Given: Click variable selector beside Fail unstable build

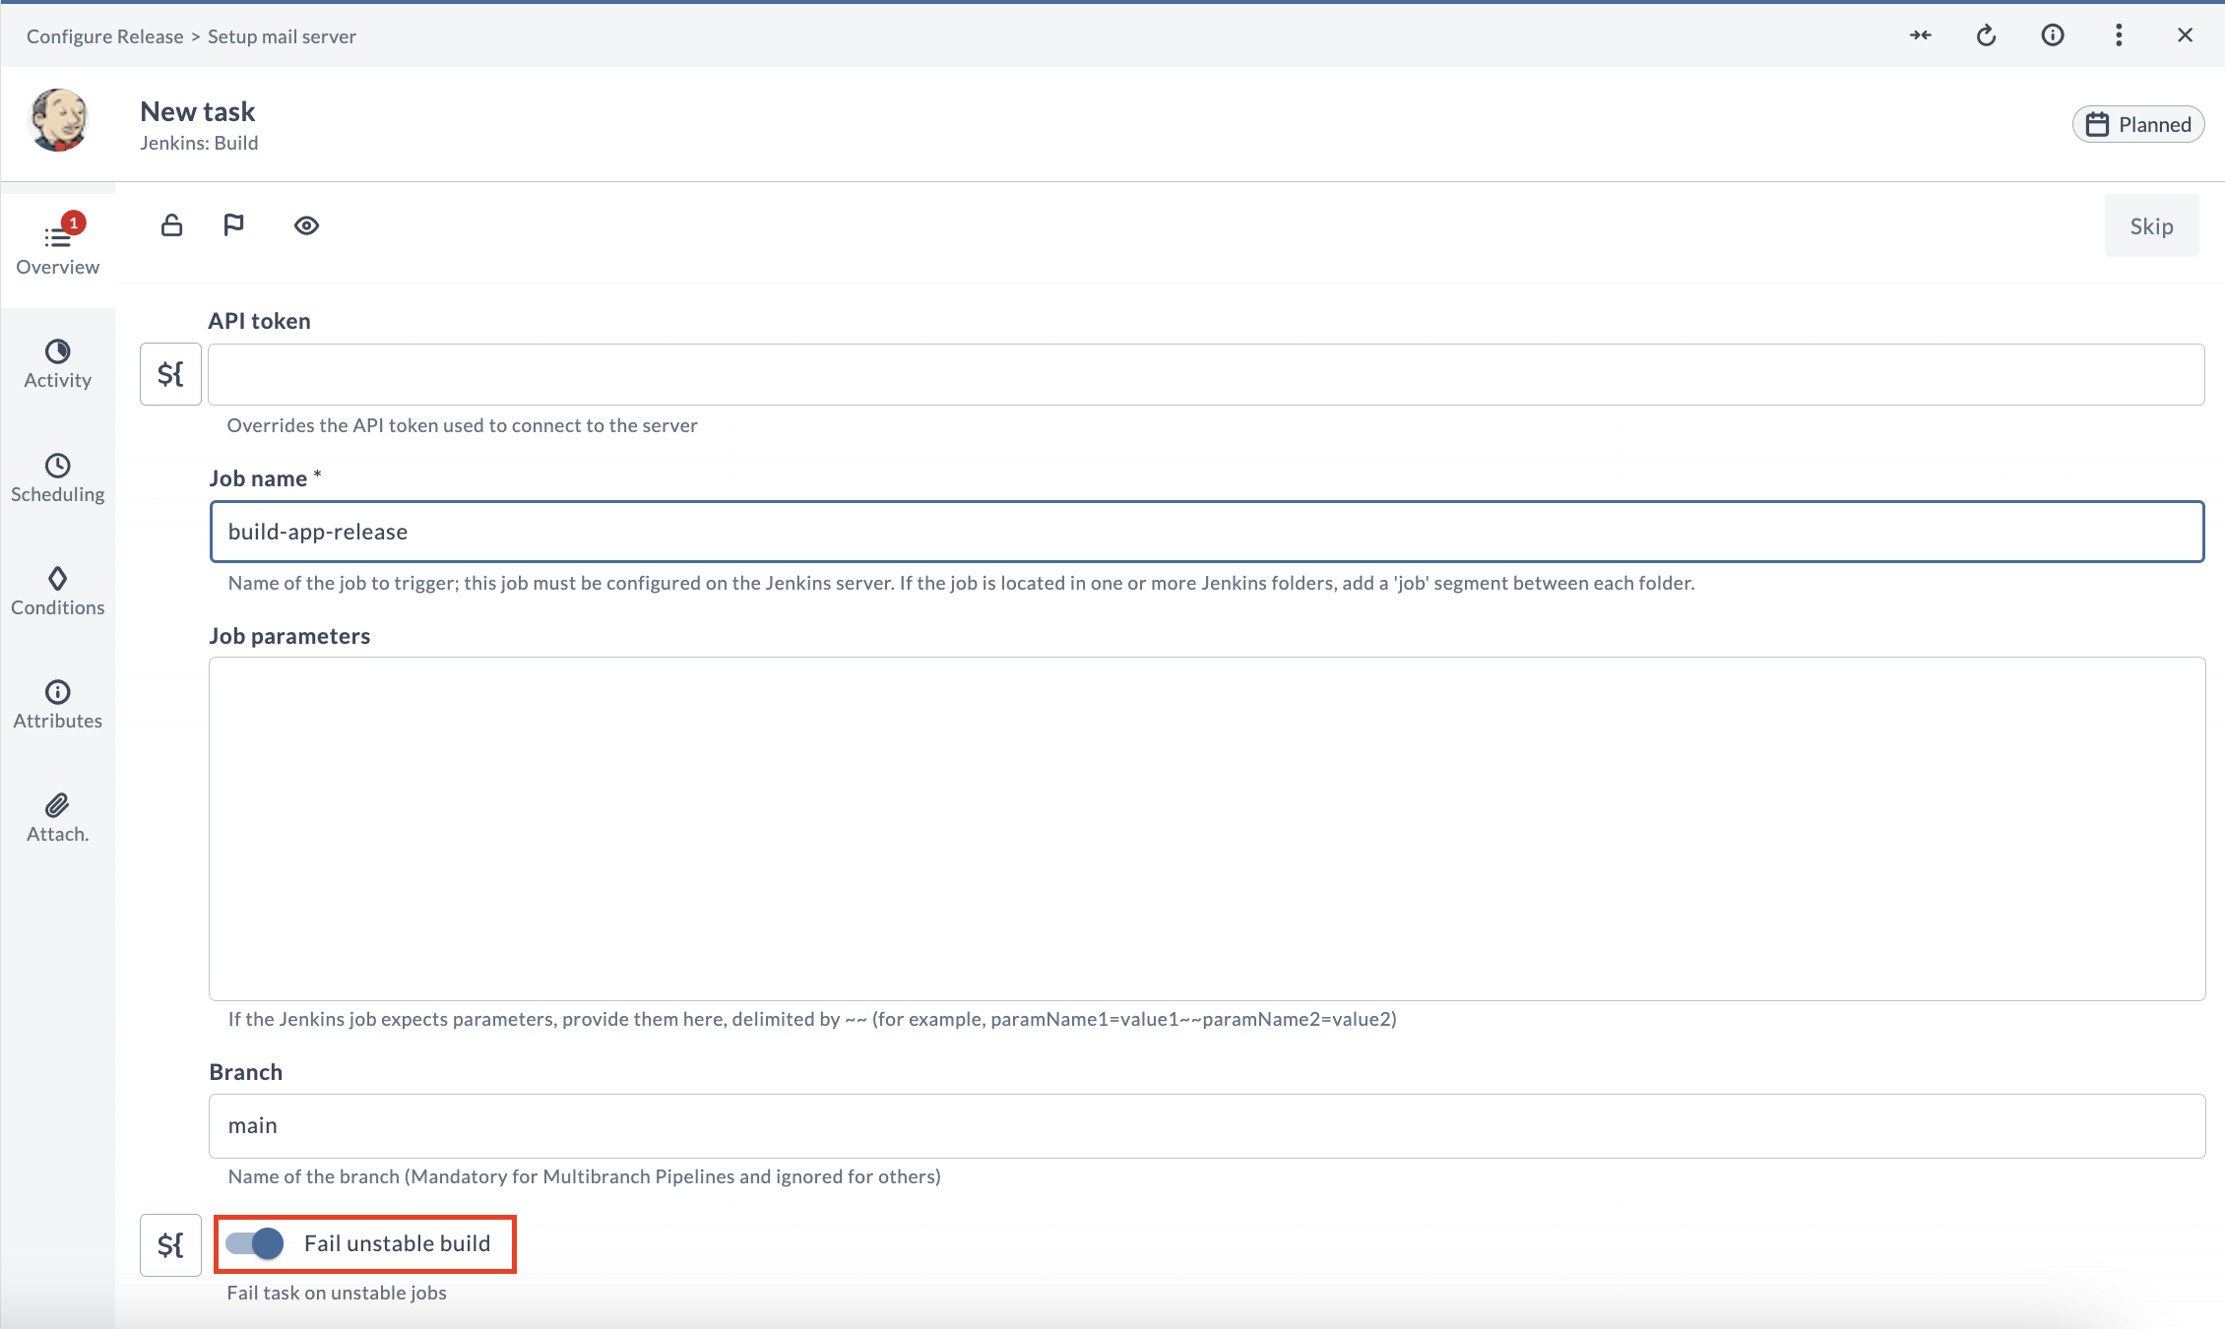Looking at the screenshot, I should 170,1245.
